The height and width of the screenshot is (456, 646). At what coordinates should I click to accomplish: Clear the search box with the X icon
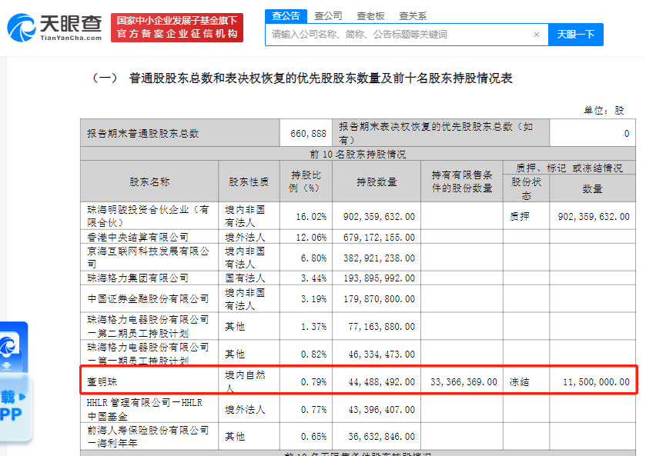(x=537, y=35)
